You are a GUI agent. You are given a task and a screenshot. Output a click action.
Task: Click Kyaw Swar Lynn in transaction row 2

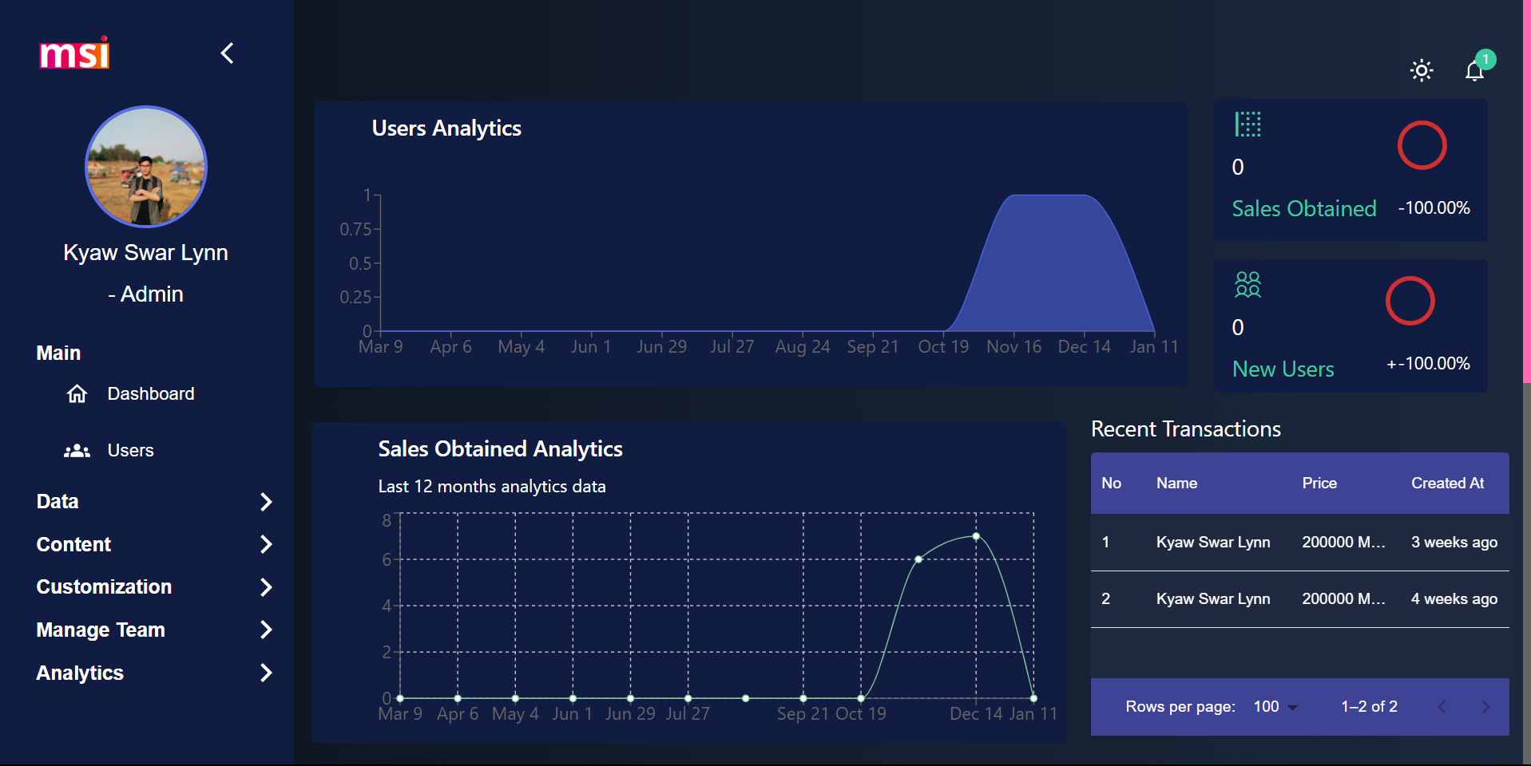click(1213, 598)
